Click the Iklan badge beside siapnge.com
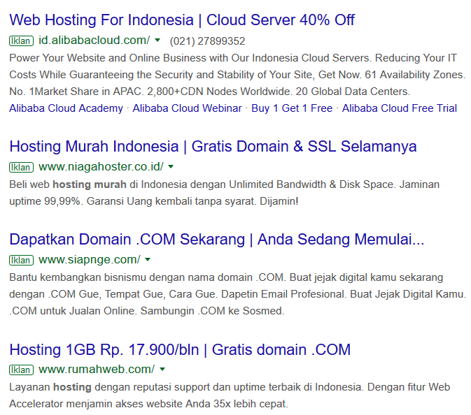Viewport: 471px width, 415px height. tap(21, 260)
